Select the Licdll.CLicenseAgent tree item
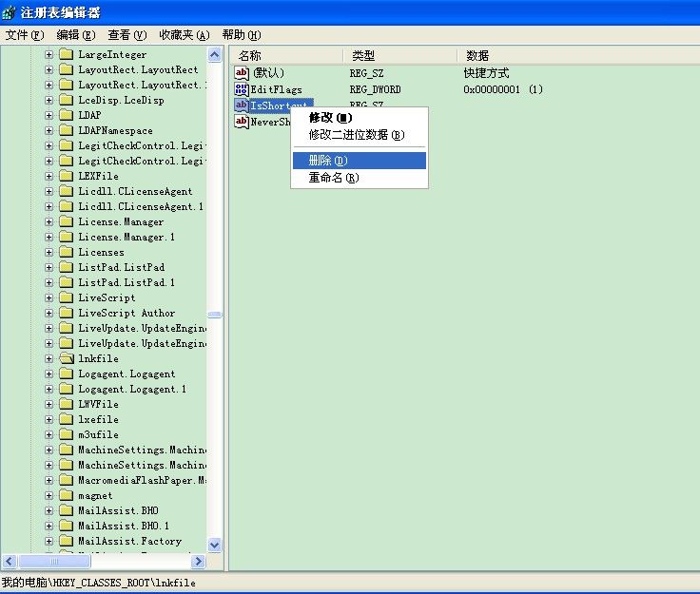This screenshot has height=594, width=700. point(135,191)
